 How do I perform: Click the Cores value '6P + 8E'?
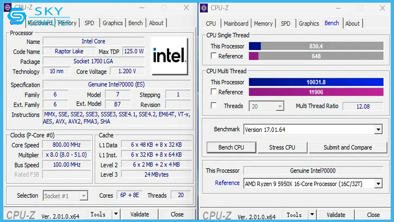pyautogui.click(x=130, y=195)
